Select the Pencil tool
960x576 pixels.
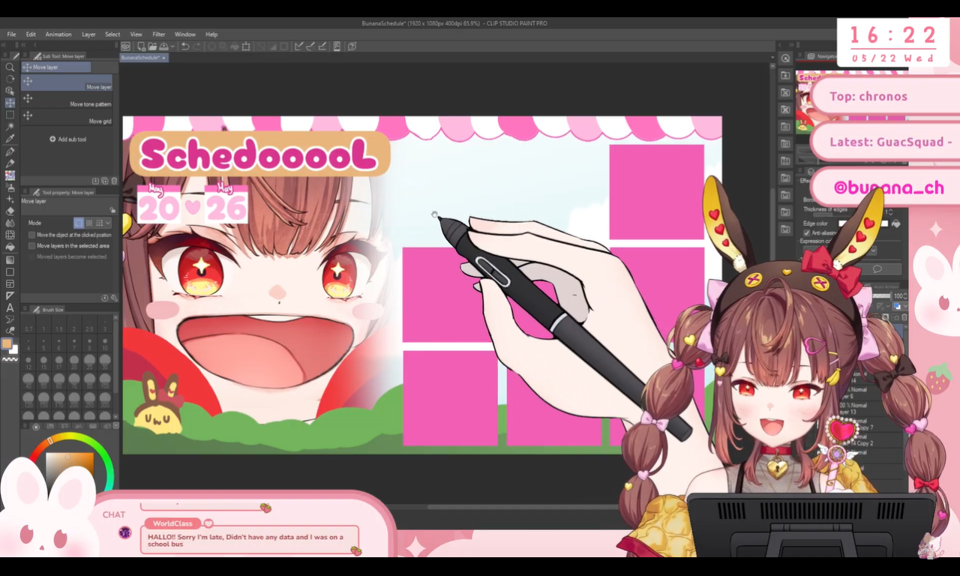click(10, 163)
